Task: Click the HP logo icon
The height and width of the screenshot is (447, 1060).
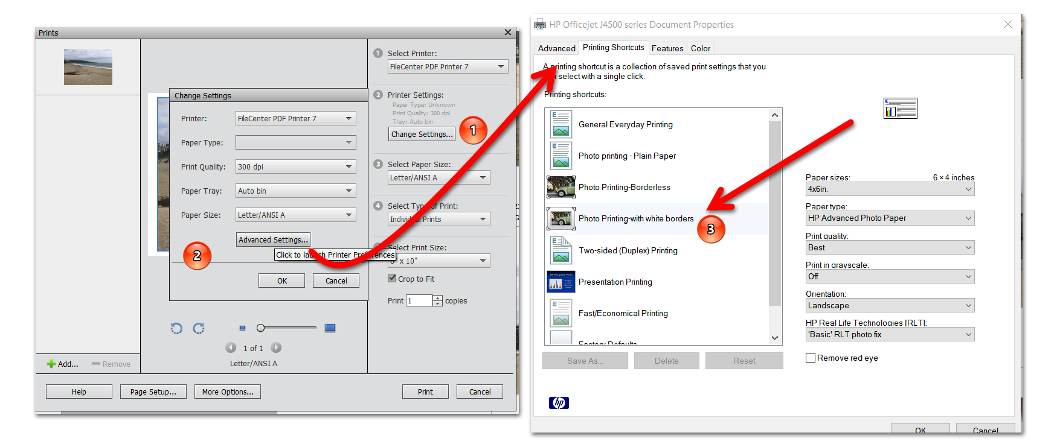Action: [x=559, y=403]
